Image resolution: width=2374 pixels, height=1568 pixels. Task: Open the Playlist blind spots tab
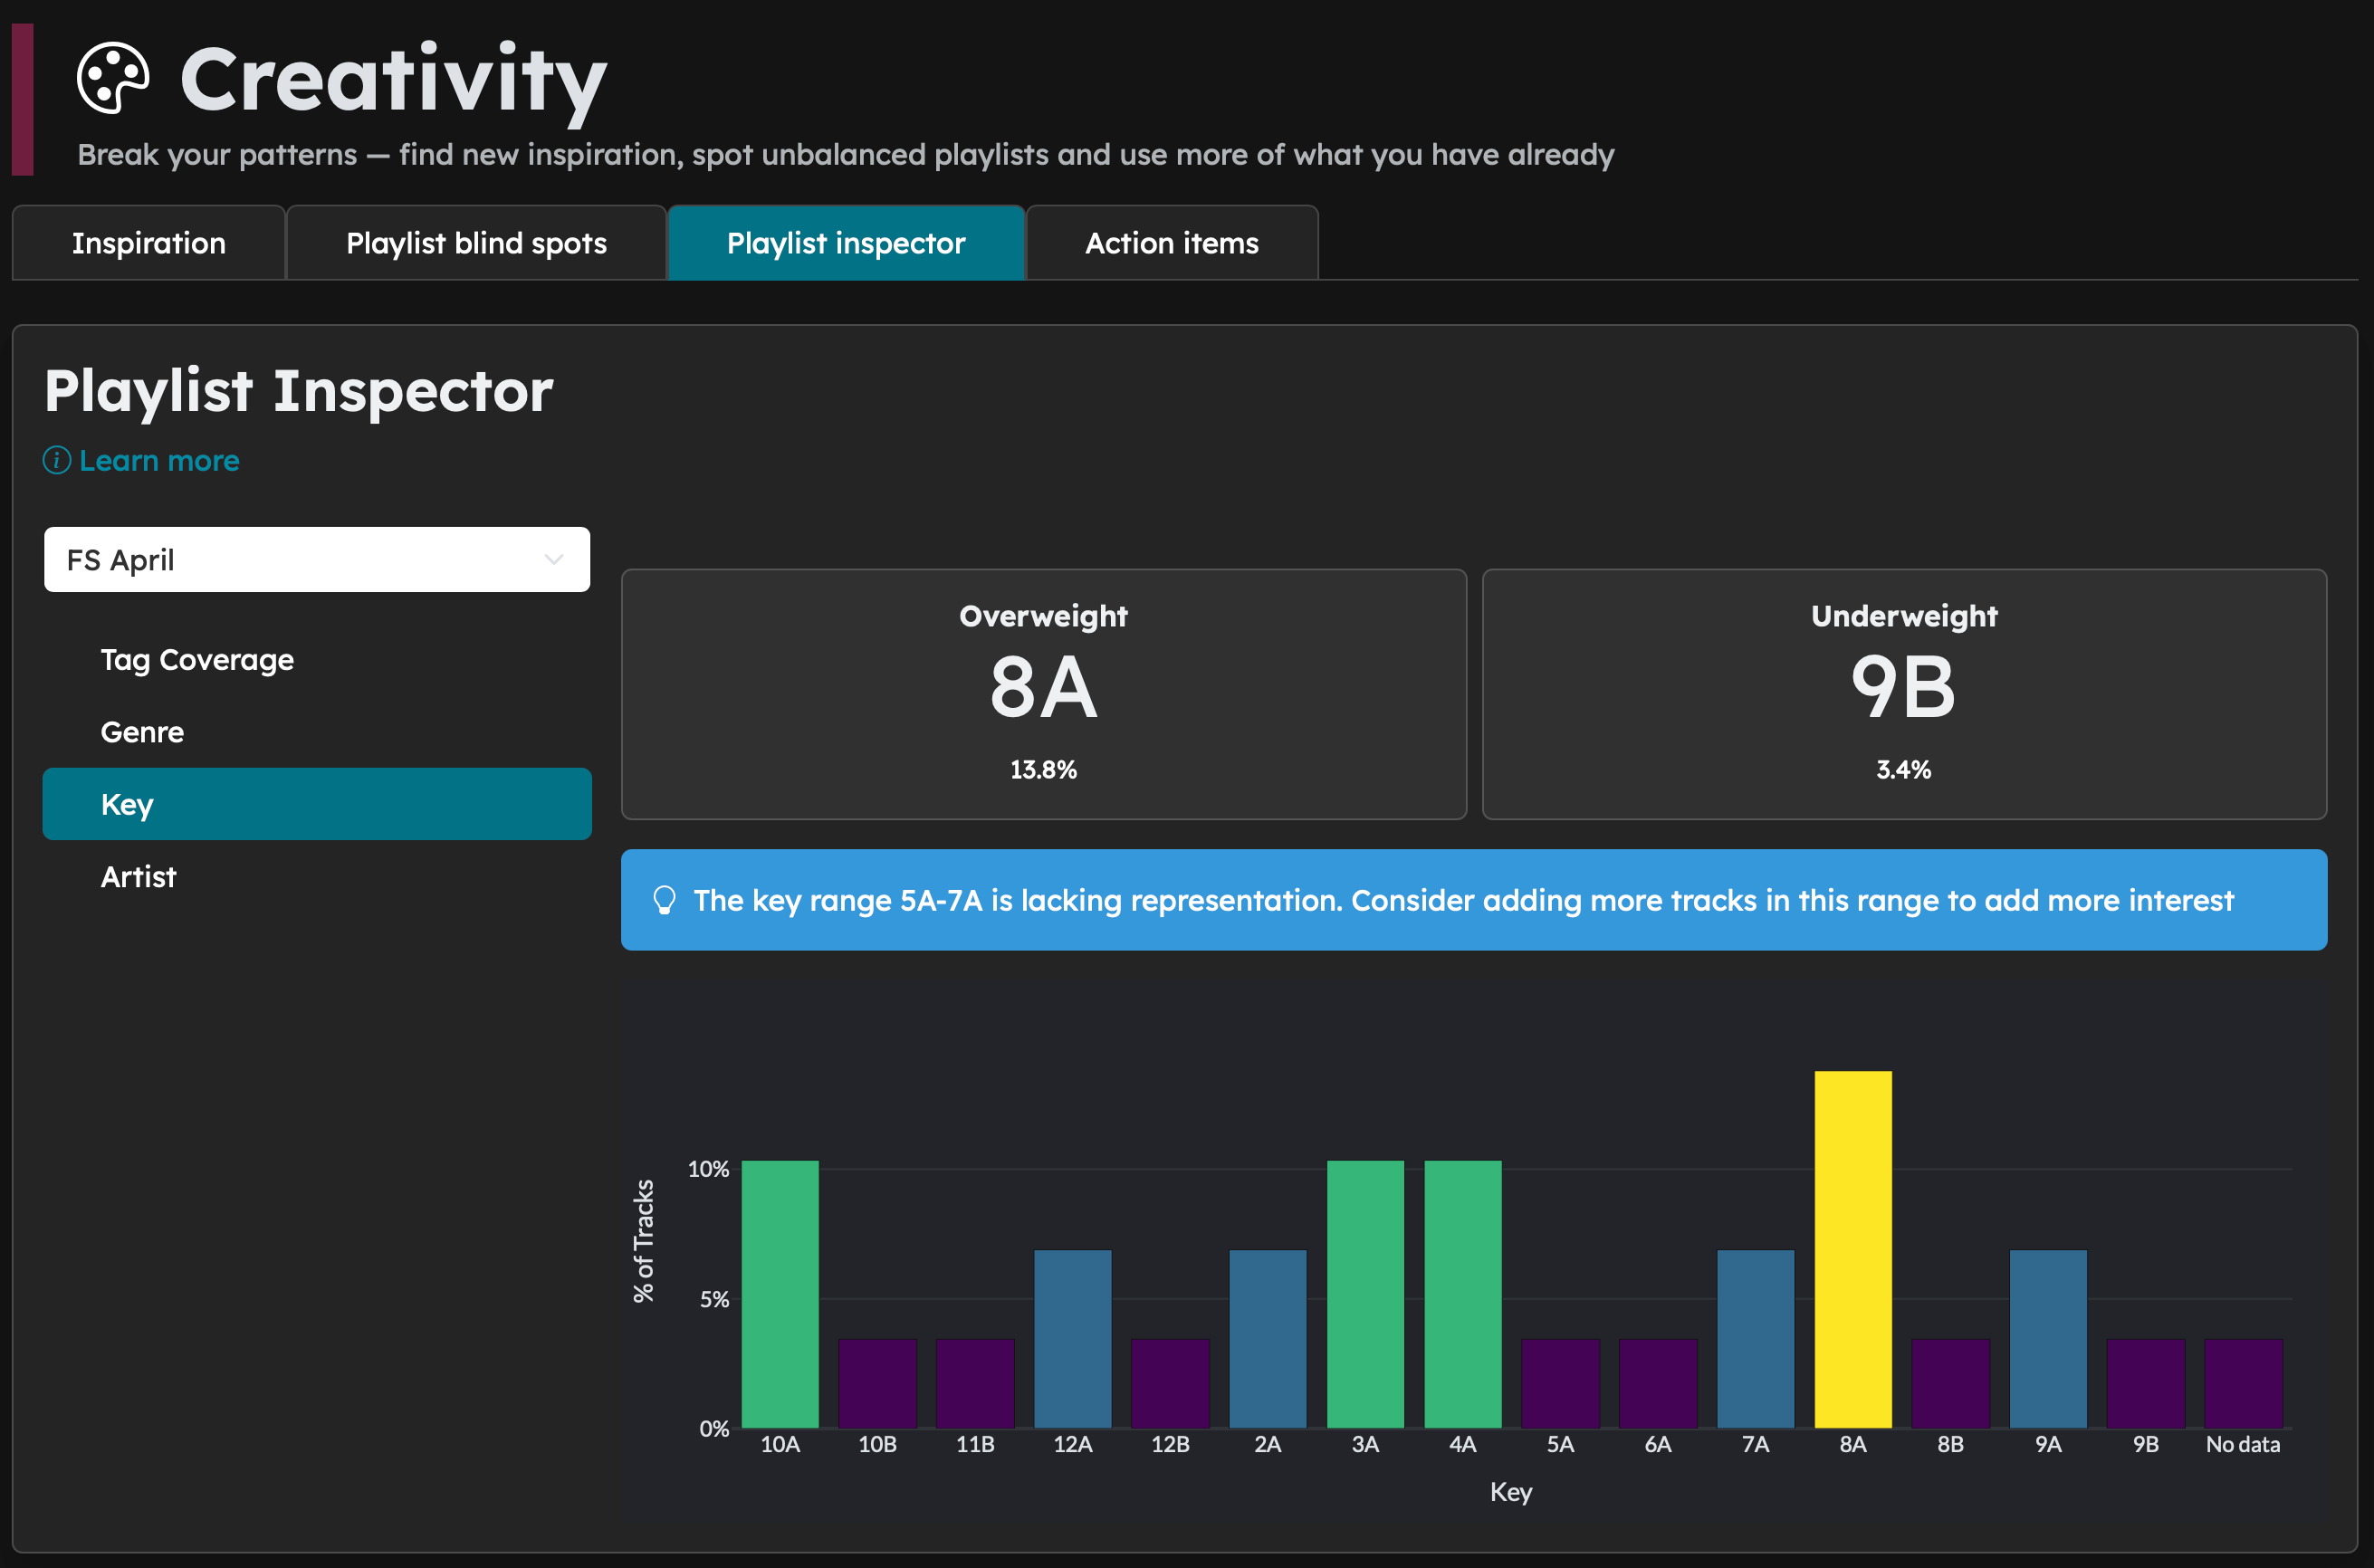[x=476, y=243]
